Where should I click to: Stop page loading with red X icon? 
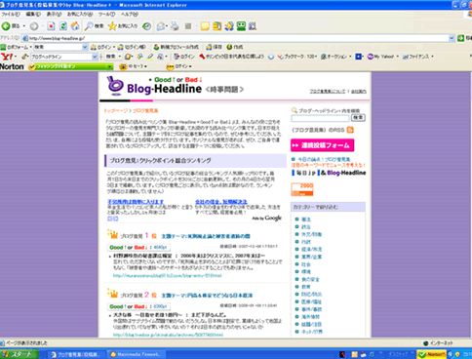51,26
